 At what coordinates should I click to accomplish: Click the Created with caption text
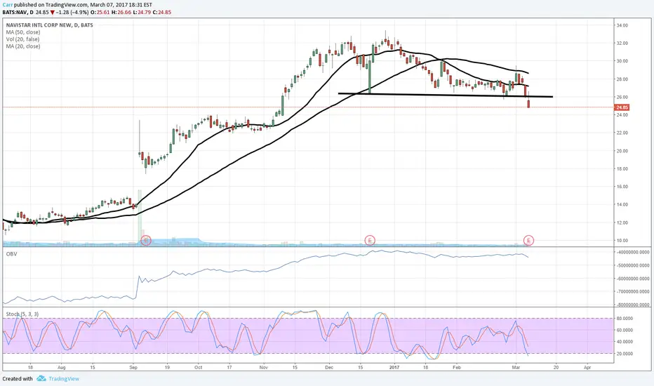coord(18,379)
